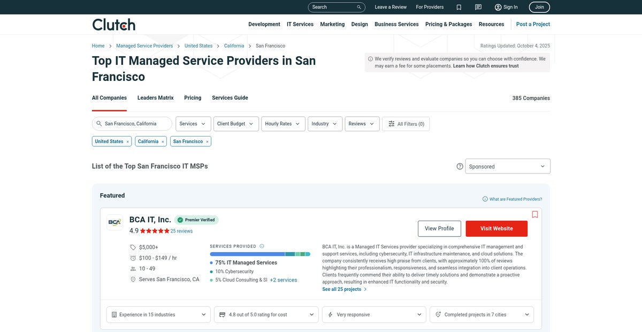Open the Development menu

click(264, 25)
